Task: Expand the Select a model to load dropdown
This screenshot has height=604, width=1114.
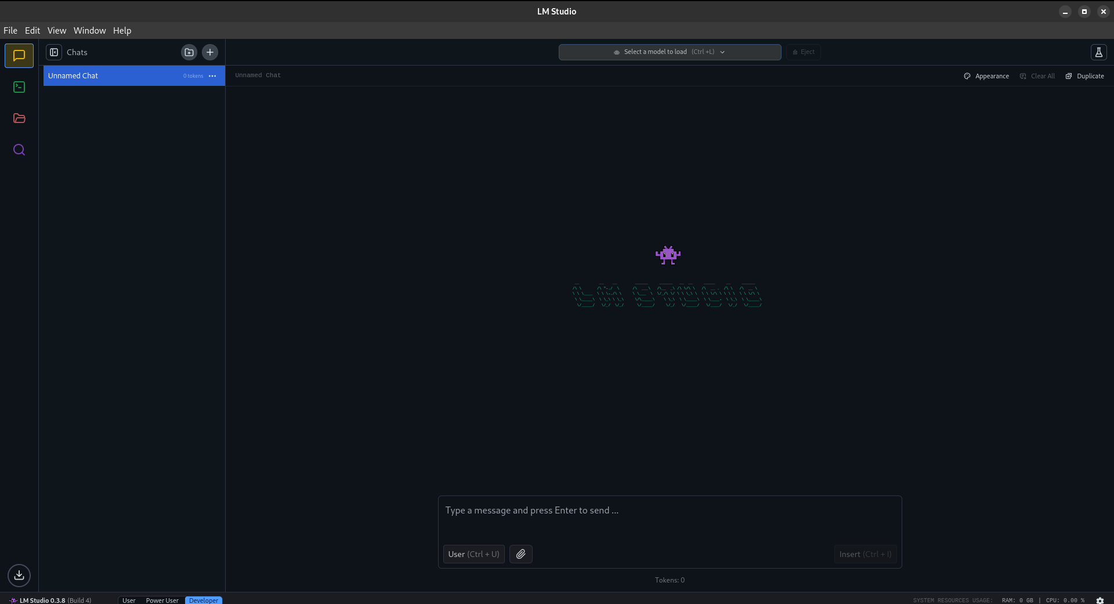Action: [670, 52]
